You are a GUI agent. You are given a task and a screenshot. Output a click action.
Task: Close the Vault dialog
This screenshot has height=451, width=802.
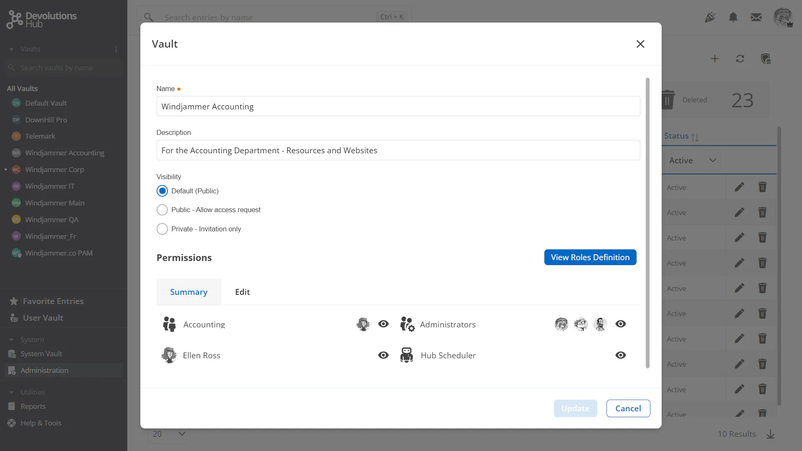[640, 44]
